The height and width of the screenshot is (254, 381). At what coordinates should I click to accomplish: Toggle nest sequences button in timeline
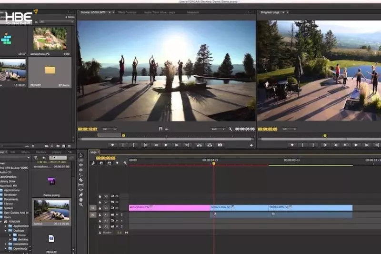(93, 163)
